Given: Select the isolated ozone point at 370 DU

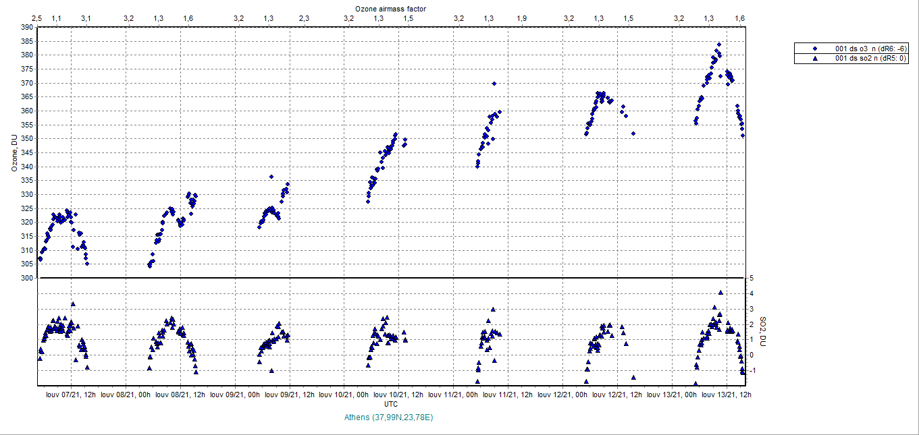Looking at the screenshot, I should click(494, 84).
